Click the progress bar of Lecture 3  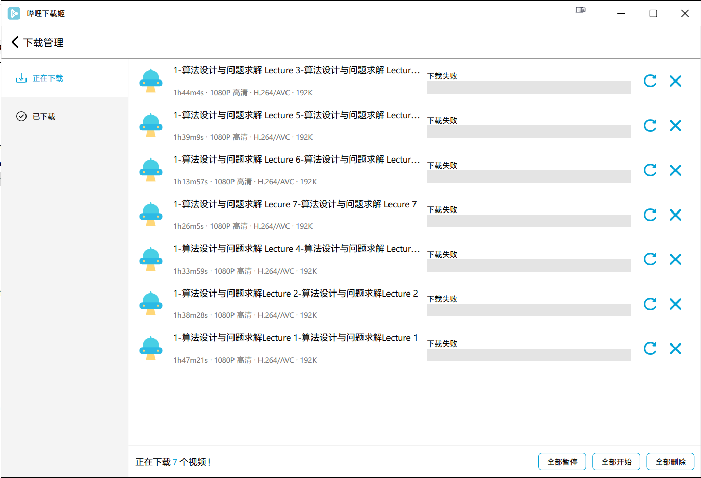point(528,87)
